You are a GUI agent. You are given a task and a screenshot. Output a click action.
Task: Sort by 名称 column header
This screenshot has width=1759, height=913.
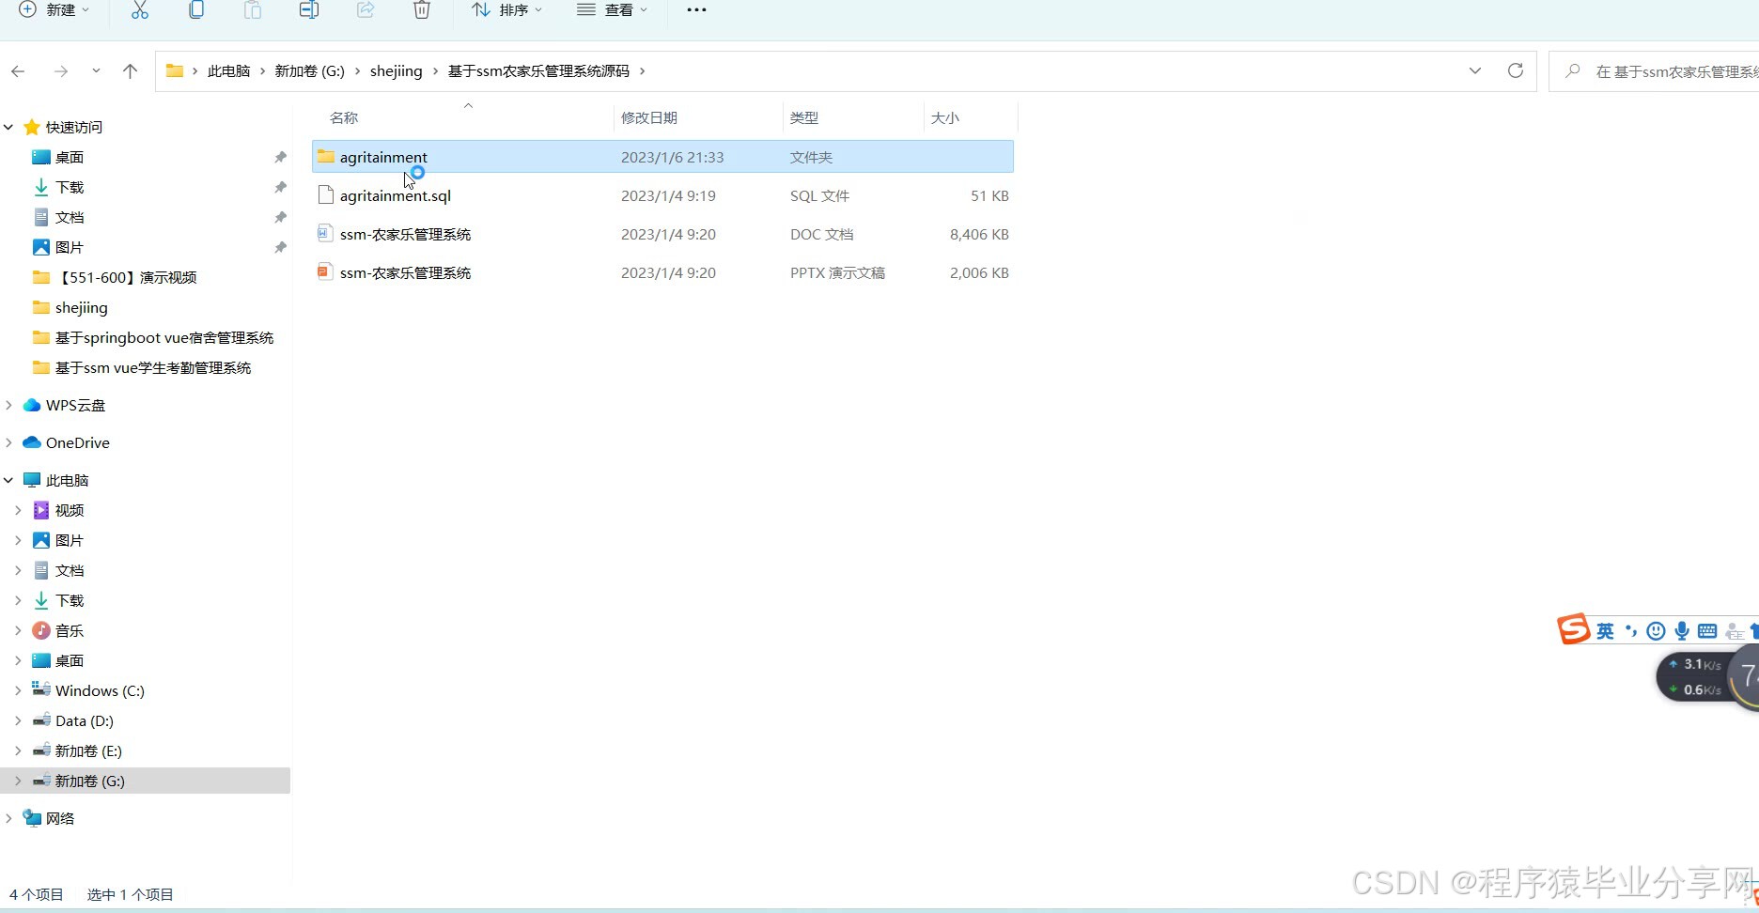[344, 117]
